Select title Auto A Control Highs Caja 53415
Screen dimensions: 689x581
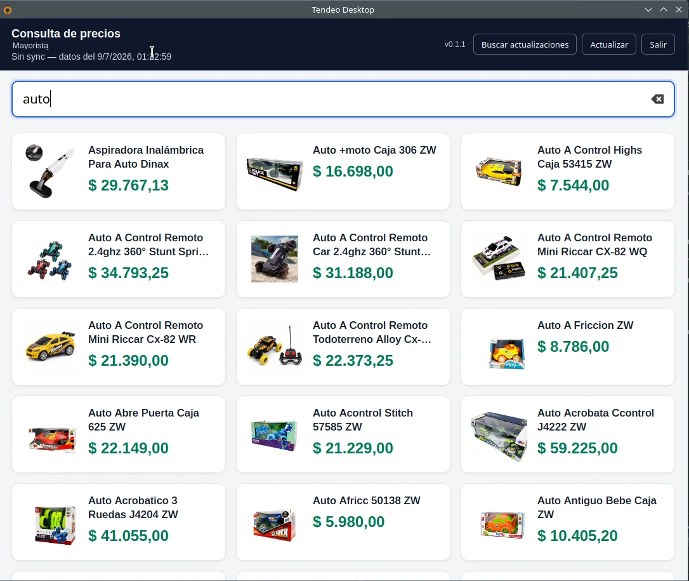589,157
